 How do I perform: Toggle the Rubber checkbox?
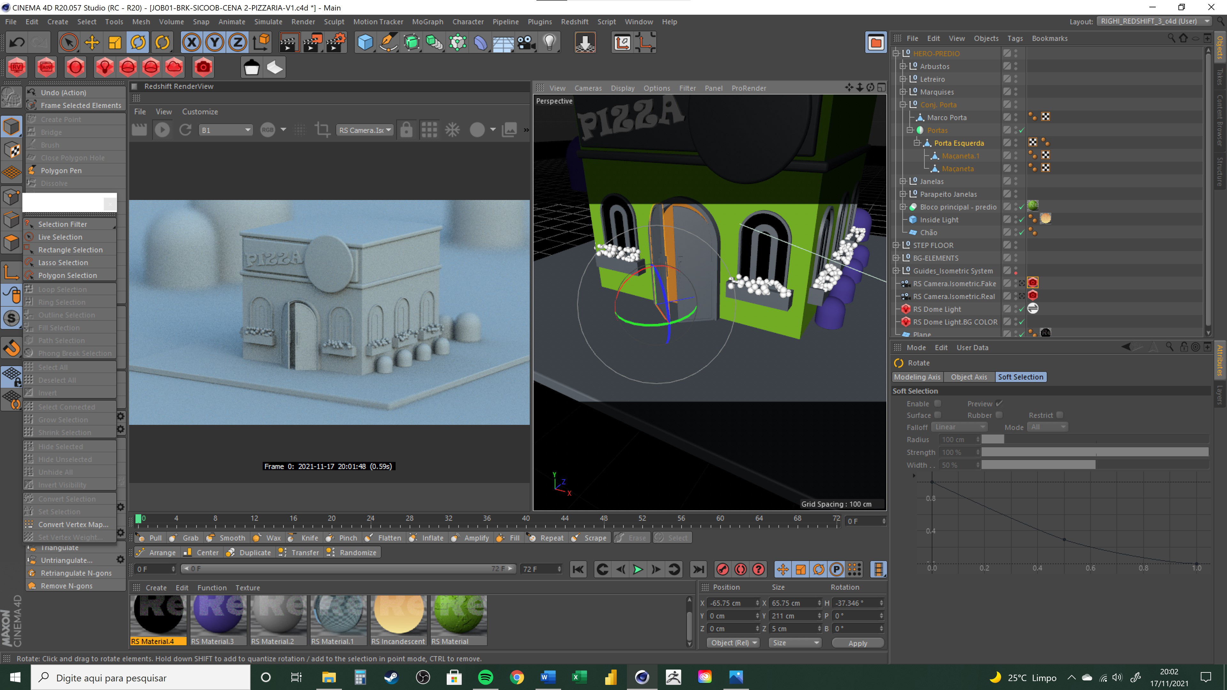click(999, 415)
